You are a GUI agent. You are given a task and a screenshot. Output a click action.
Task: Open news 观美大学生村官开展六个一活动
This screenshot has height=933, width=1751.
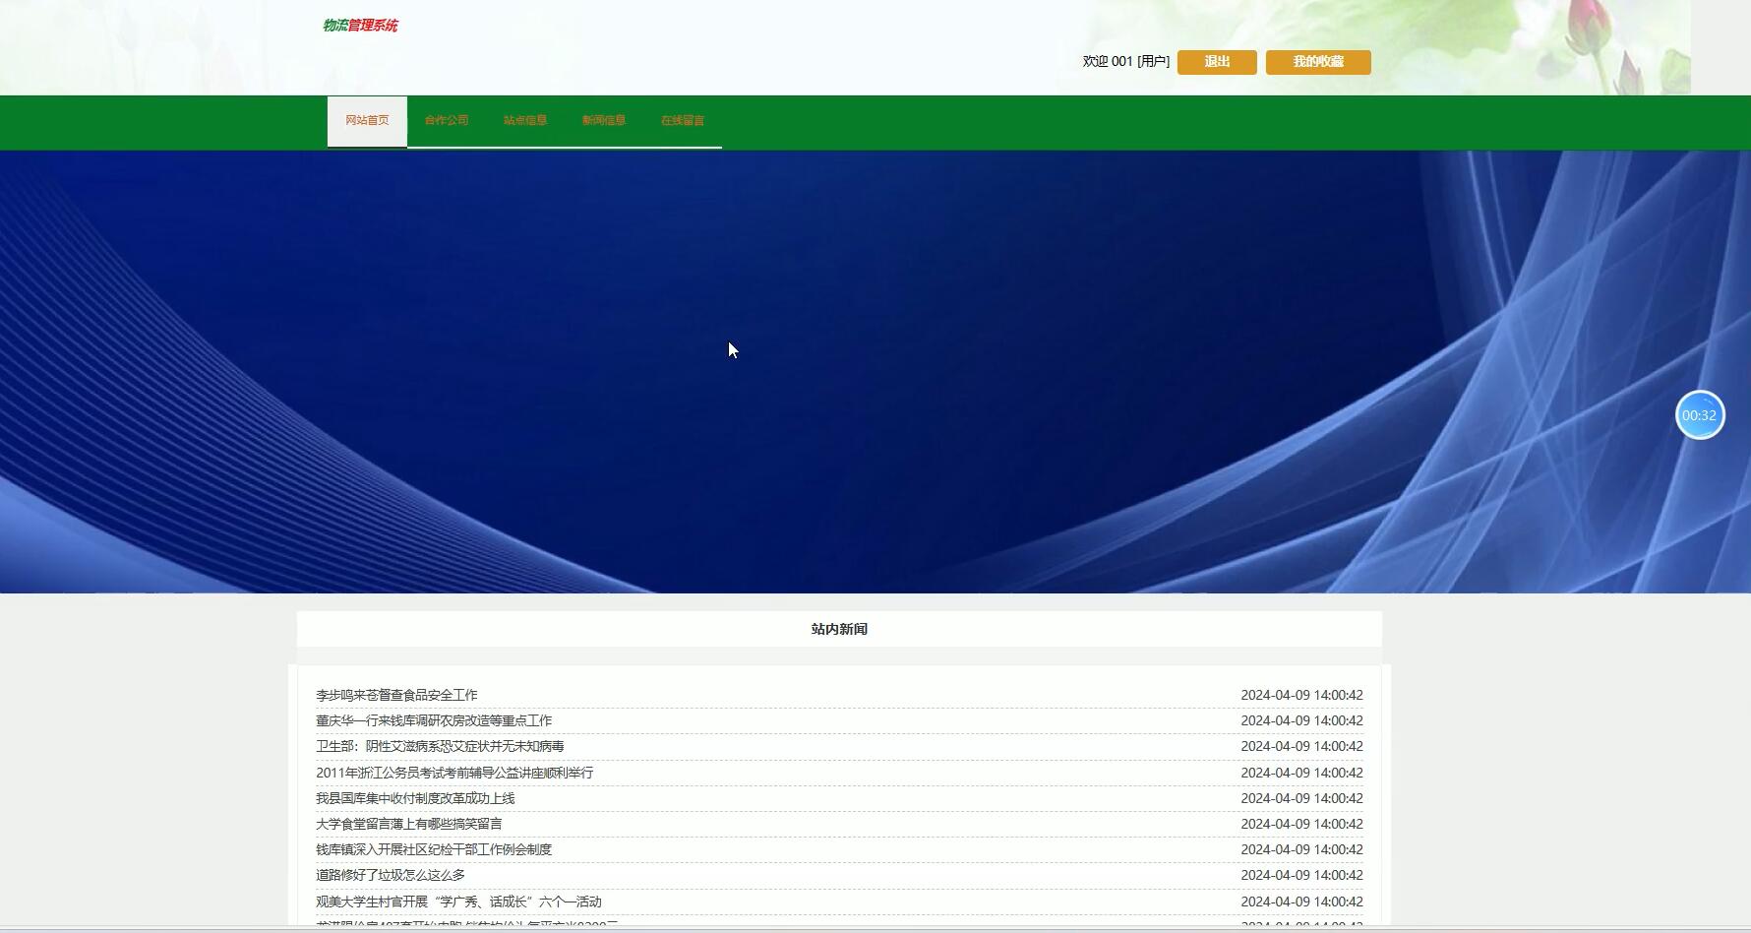click(458, 901)
